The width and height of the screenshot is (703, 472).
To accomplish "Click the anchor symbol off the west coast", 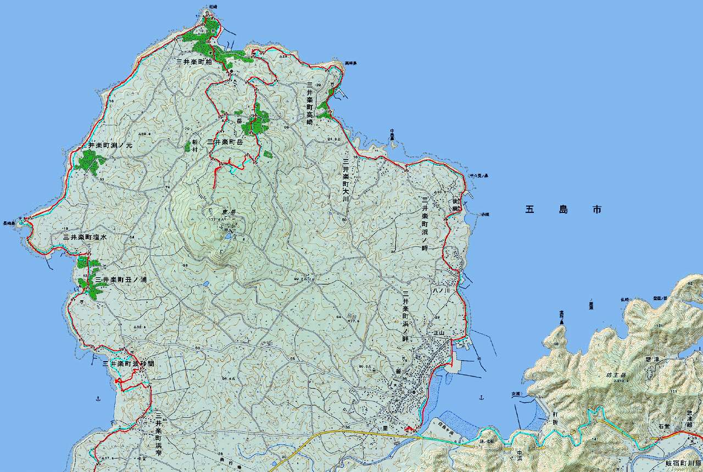I will point(98,398).
